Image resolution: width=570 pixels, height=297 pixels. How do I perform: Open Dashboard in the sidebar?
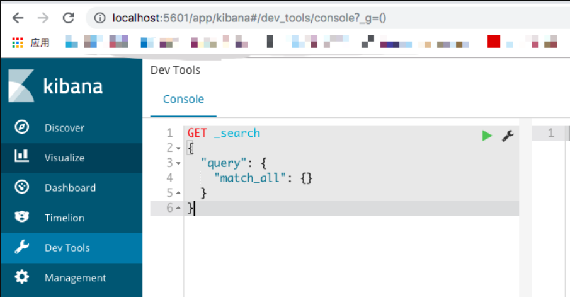point(72,188)
